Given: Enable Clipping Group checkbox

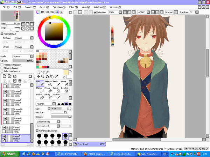Looking at the screenshot, I should [2, 68].
